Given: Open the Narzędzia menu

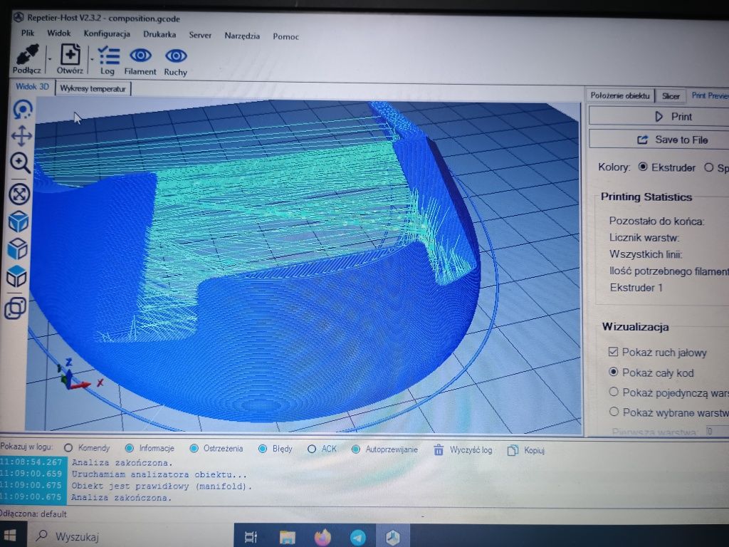Looking at the screenshot, I should pos(242,36).
